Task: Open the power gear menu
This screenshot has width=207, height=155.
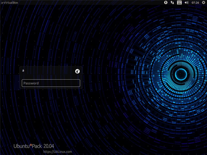Action: coord(203,3)
